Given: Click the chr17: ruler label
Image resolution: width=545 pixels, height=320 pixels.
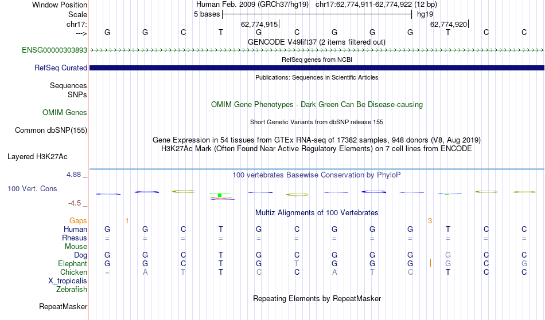Looking at the screenshot, I should (77, 25).
